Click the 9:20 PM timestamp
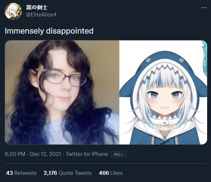 coord(15,154)
